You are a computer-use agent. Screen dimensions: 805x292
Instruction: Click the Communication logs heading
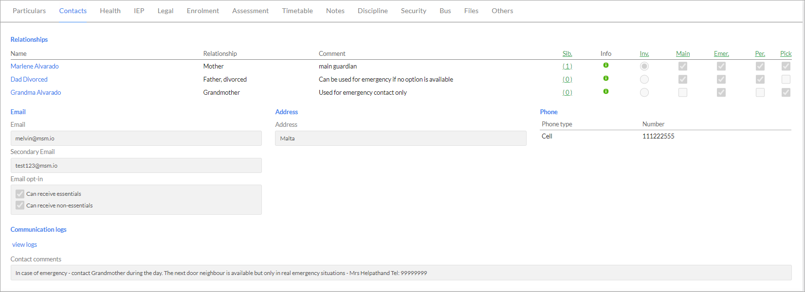tap(38, 229)
